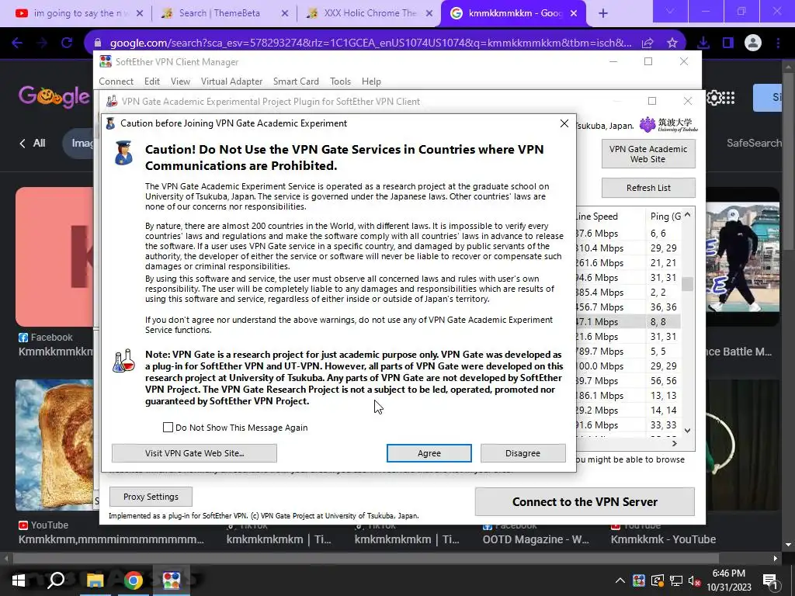The height and width of the screenshot is (596, 795).
Task: Click the Line Speed column header
Action: coord(610,217)
